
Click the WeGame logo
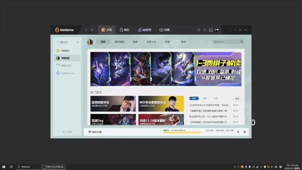pos(64,30)
